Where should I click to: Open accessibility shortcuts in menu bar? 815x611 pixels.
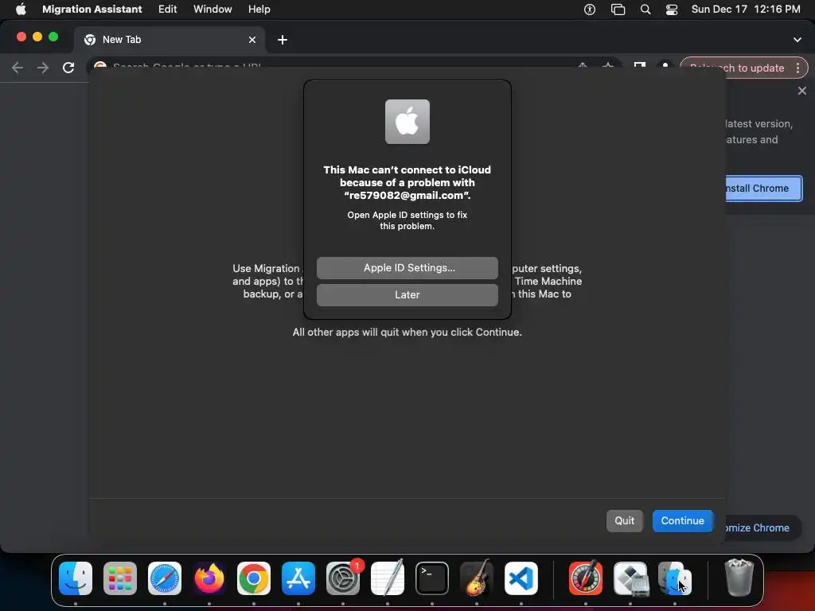pos(590,9)
